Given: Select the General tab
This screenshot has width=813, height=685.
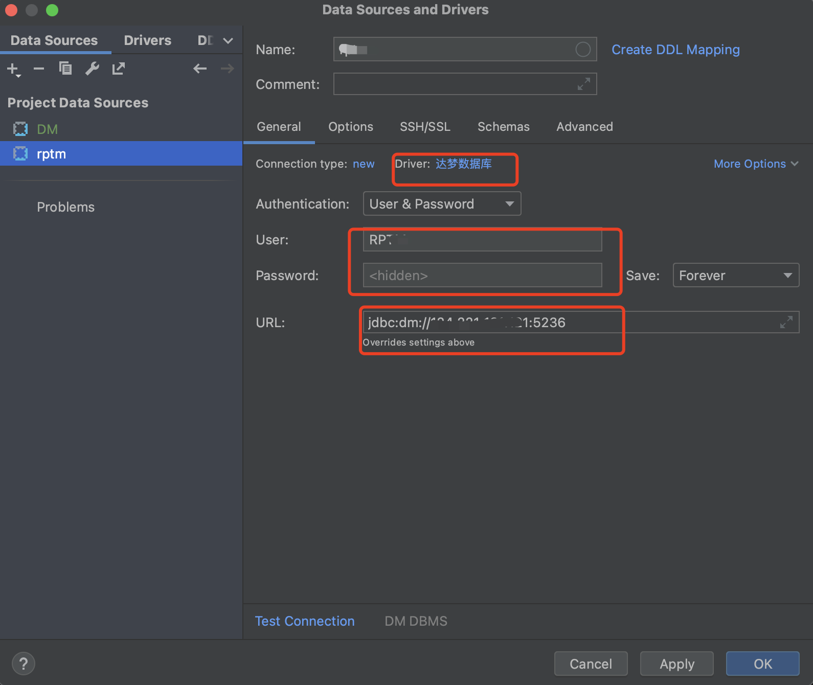Looking at the screenshot, I should click(279, 127).
